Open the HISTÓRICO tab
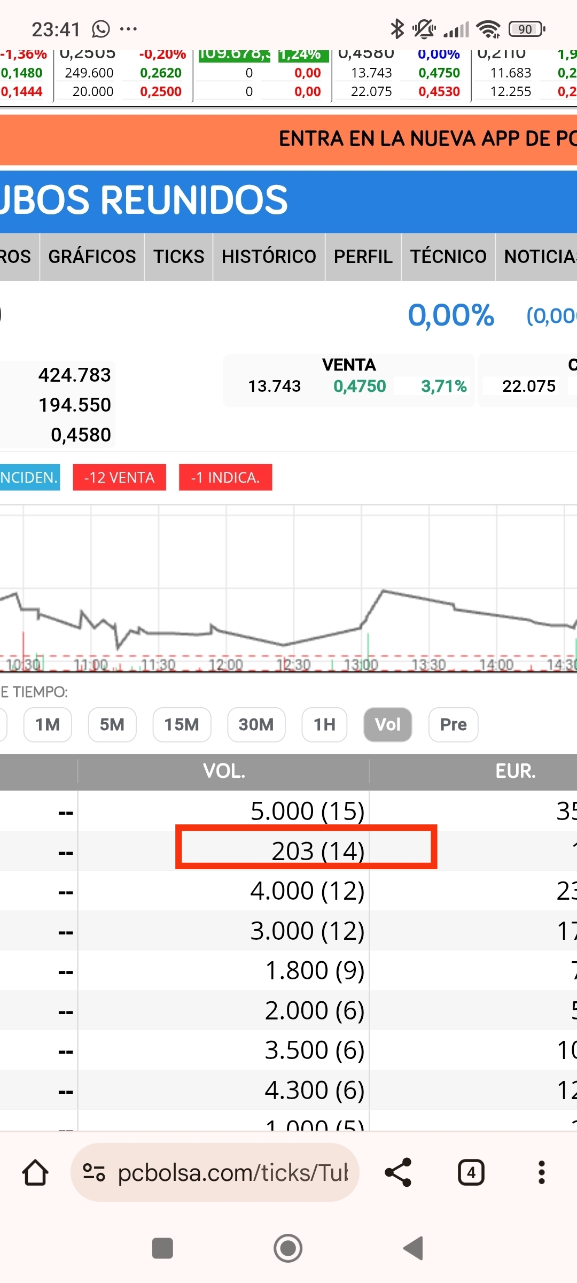Screen dimensions: 577x1283 (x=269, y=257)
